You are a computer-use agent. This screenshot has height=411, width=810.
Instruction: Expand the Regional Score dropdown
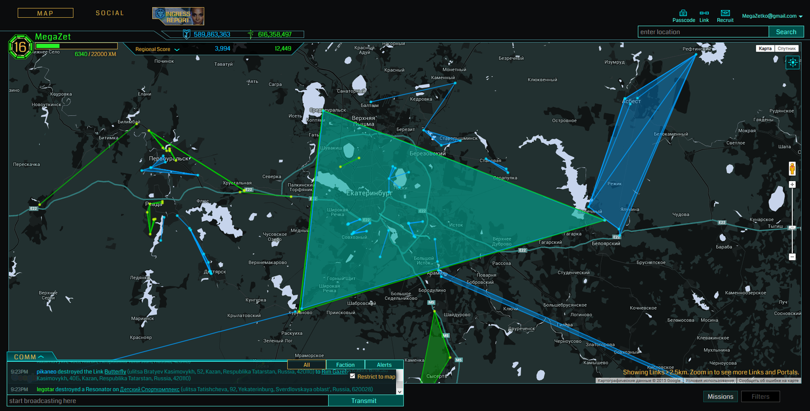coord(157,50)
